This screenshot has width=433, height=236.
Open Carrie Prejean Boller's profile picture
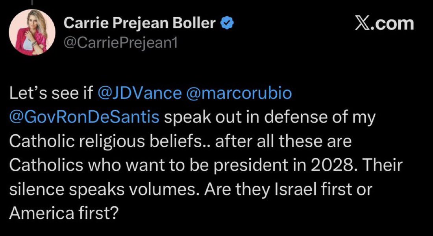pos(32,32)
